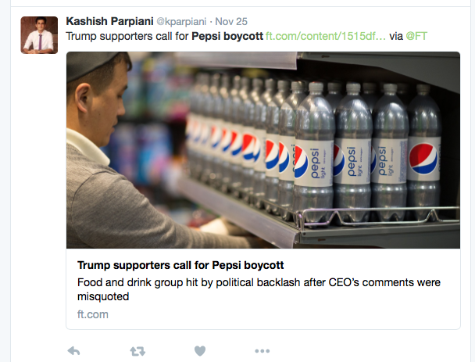Viewport: 475px width, 362px height.
Task: Click the ft.com domain in card
Action: tap(93, 314)
